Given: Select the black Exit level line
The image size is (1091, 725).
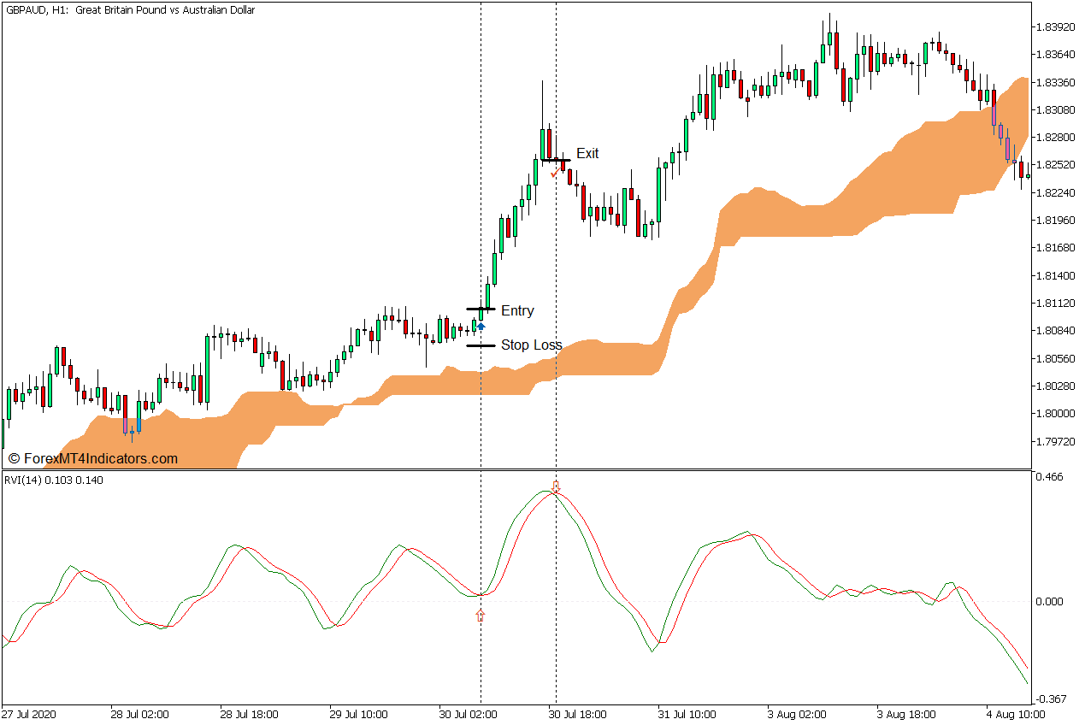Looking at the screenshot, I should point(556,160).
